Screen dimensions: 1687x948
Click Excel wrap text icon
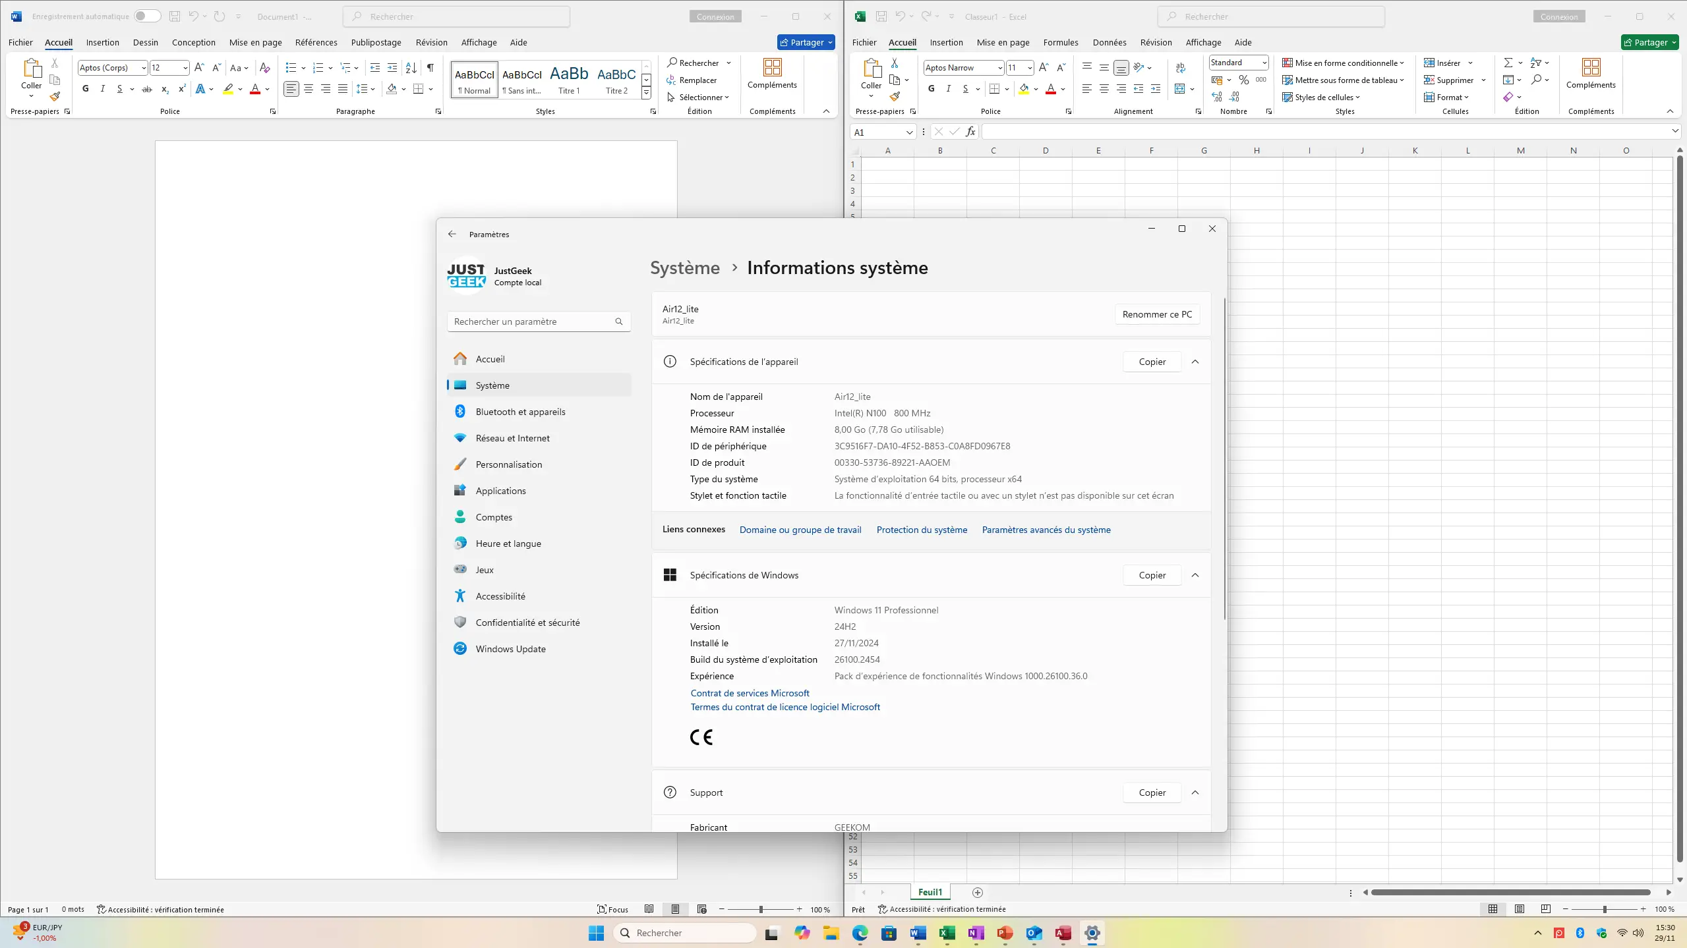pos(1180,67)
